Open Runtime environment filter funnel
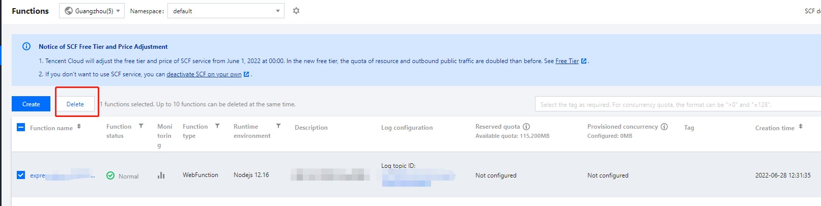This screenshot has height=206, width=821. 278,126
